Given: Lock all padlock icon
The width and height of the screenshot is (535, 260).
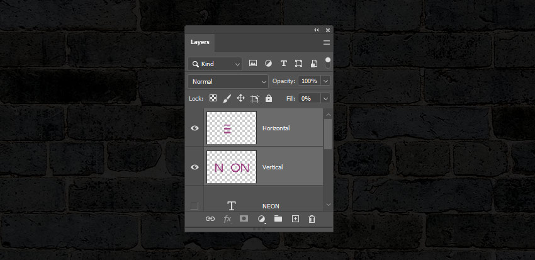Looking at the screenshot, I should 269,98.
